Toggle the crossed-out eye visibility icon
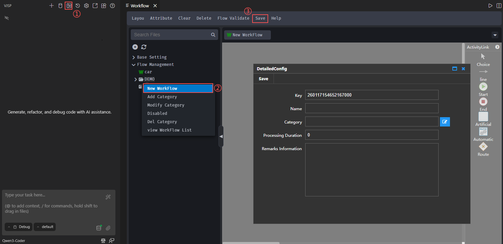 point(7,18)
